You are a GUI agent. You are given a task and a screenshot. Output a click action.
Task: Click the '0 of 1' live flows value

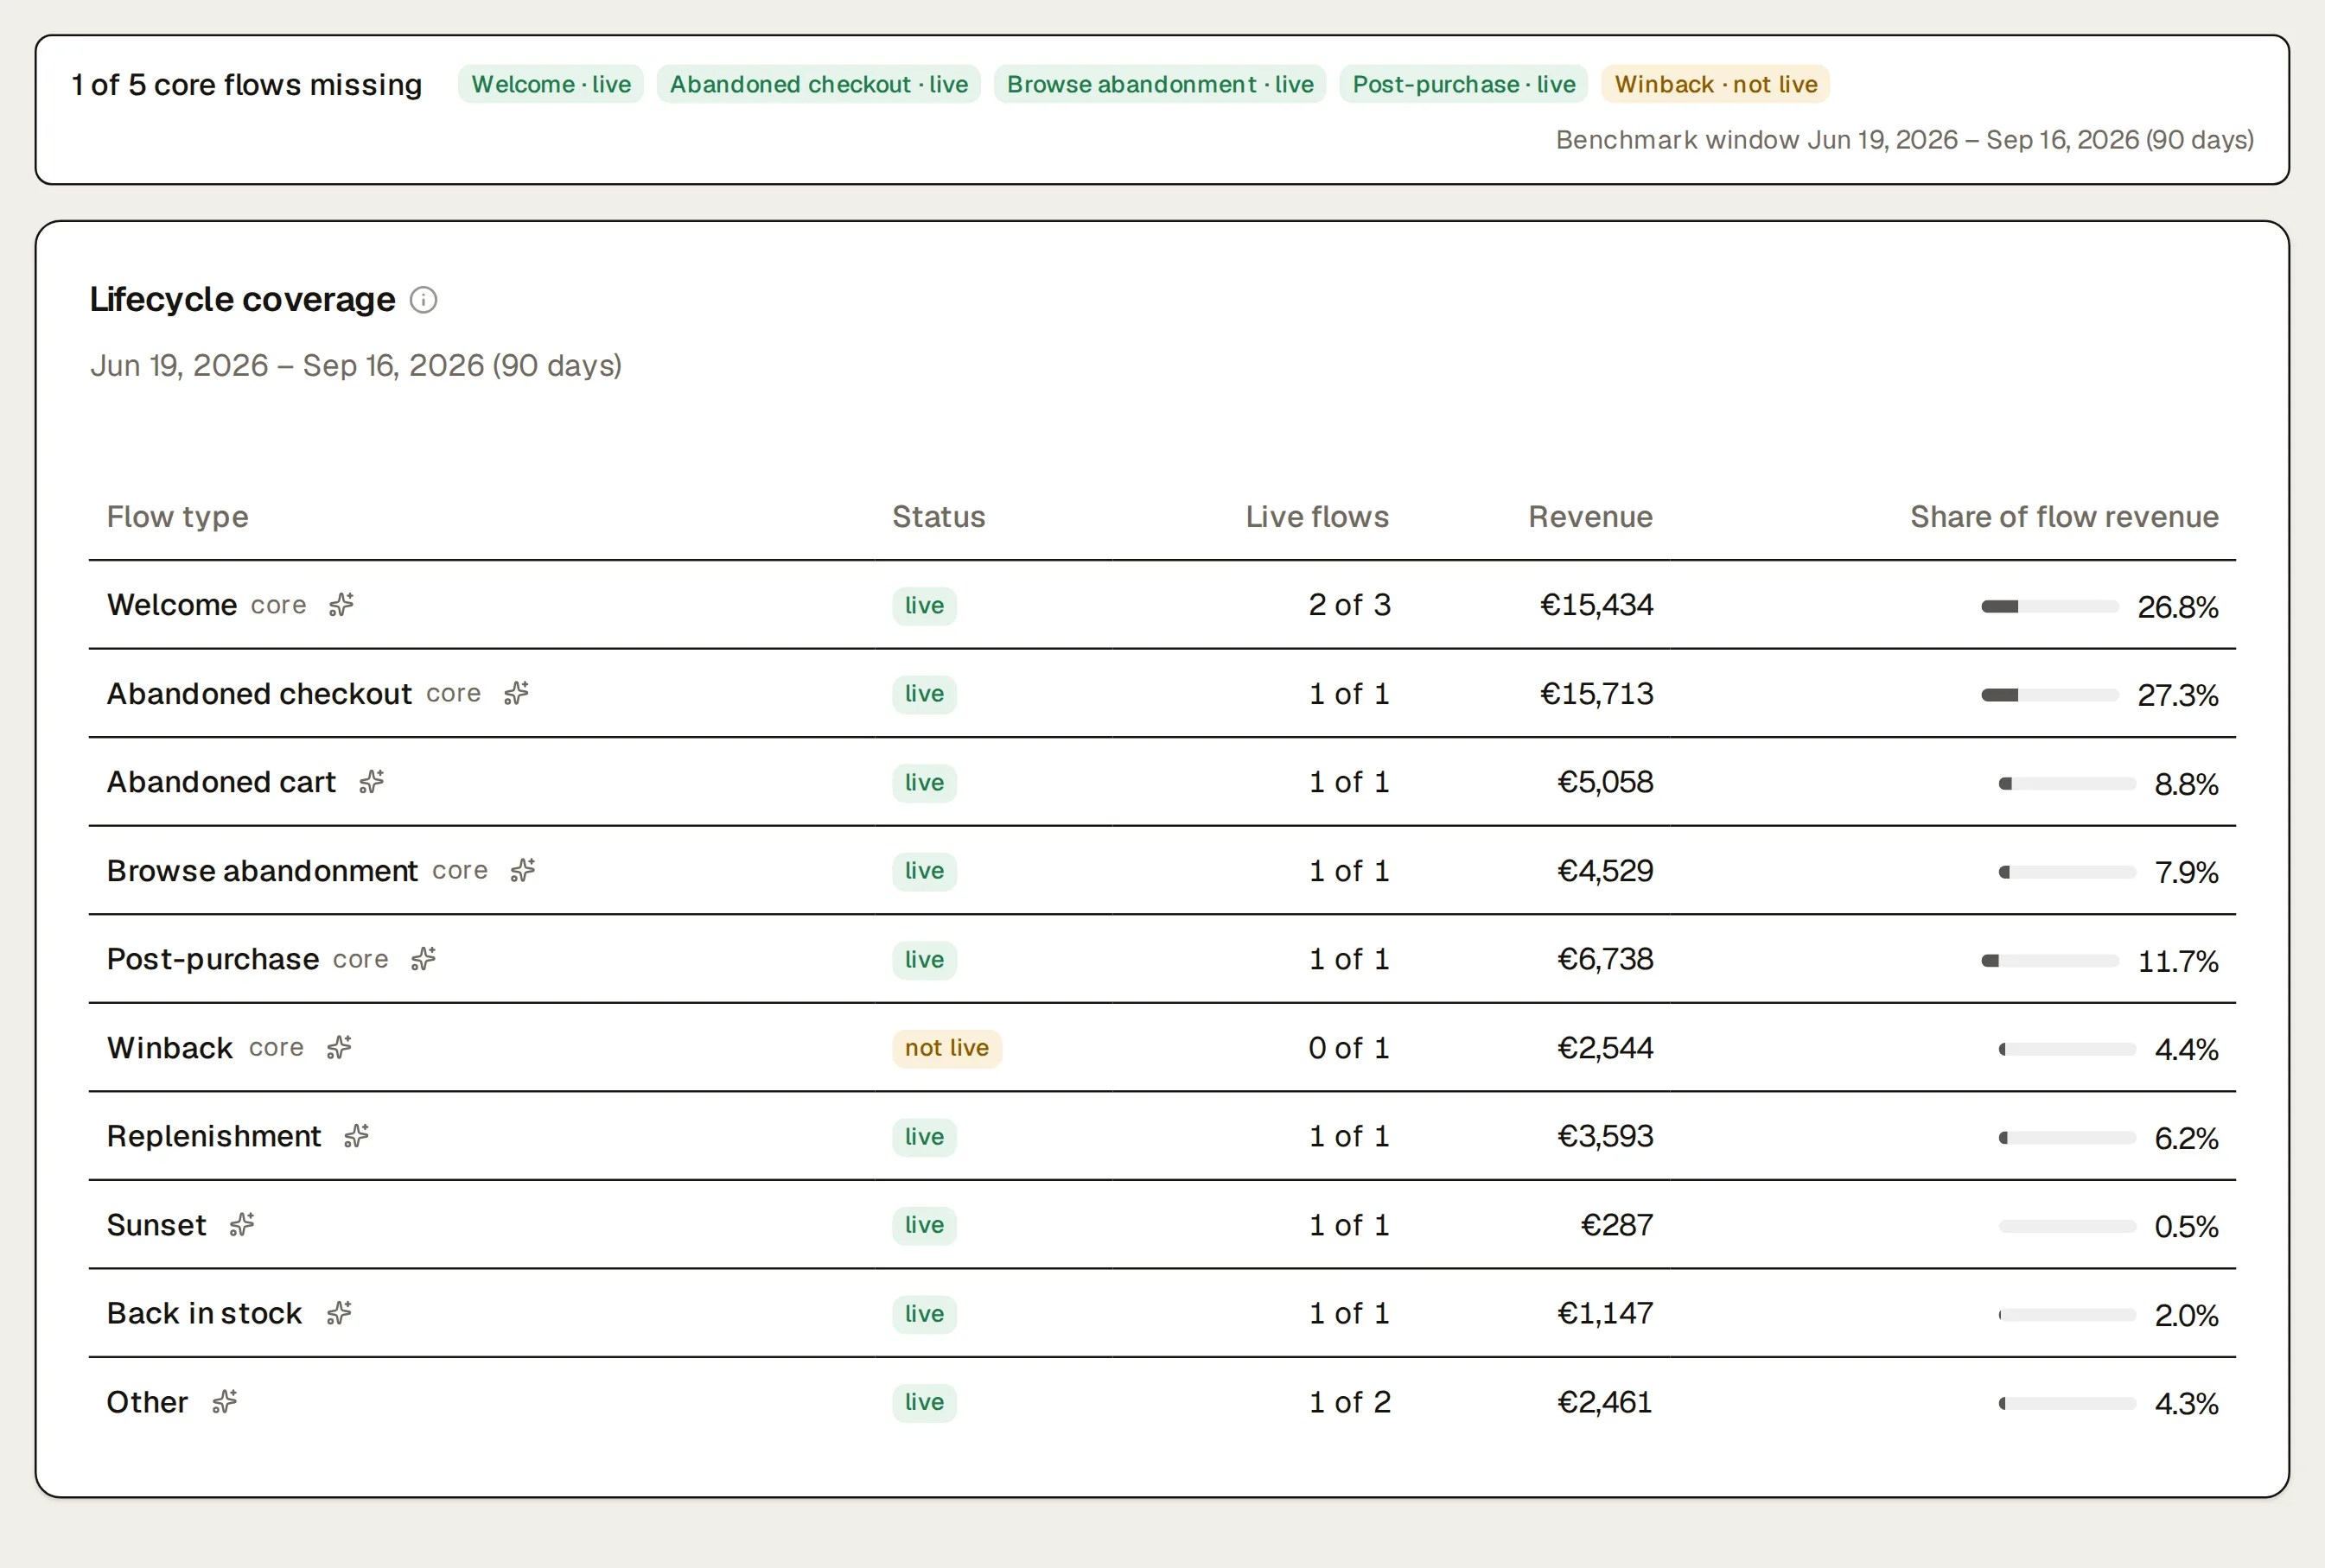pyautogui.click(x=1348, y=1048)
